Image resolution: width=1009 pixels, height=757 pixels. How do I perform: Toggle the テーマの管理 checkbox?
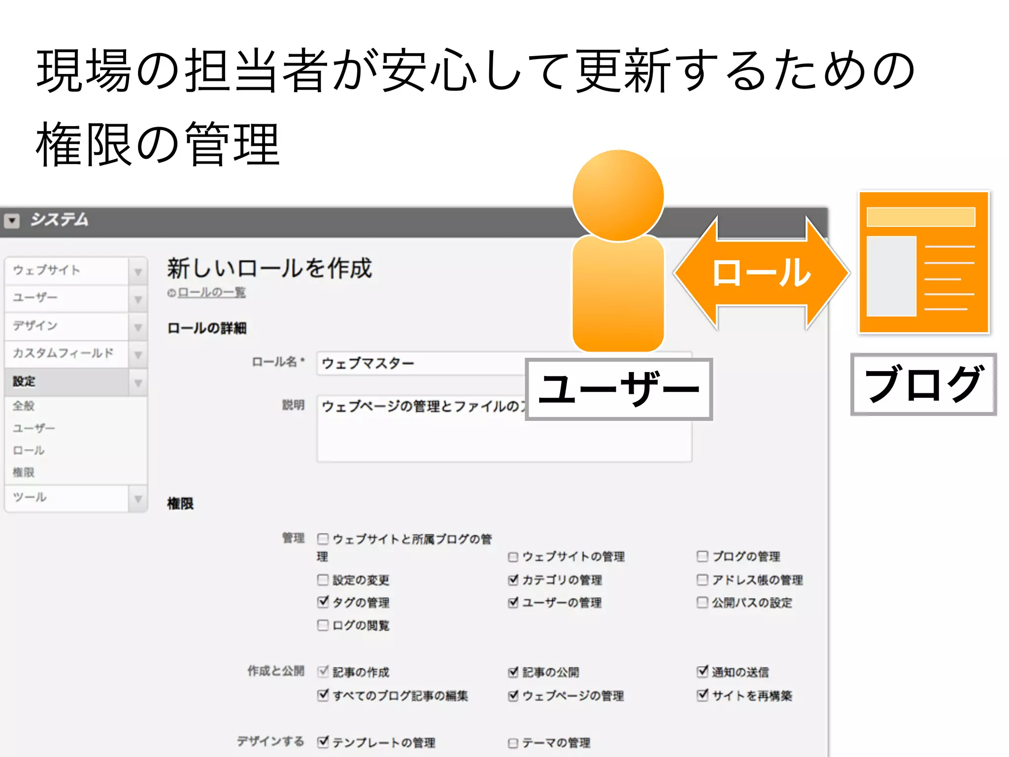pos(513,743)
